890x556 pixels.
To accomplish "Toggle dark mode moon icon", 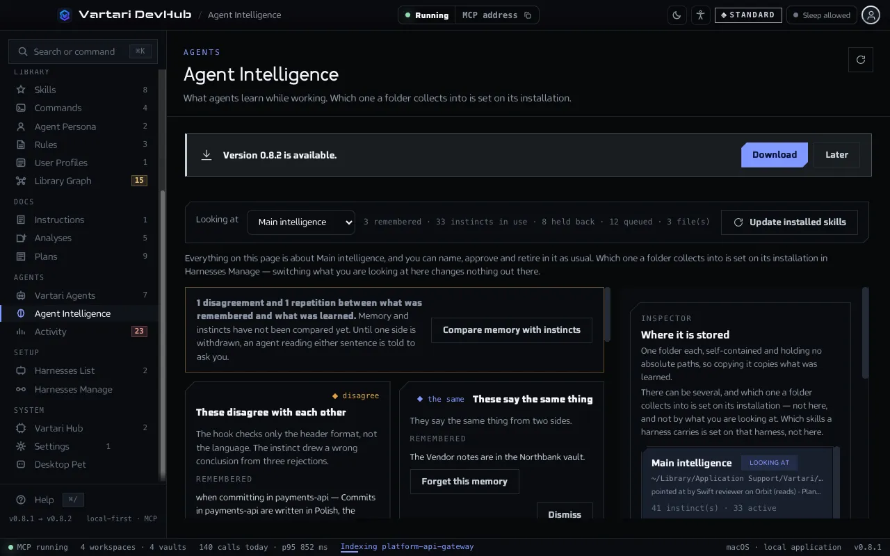I will 677,15.
